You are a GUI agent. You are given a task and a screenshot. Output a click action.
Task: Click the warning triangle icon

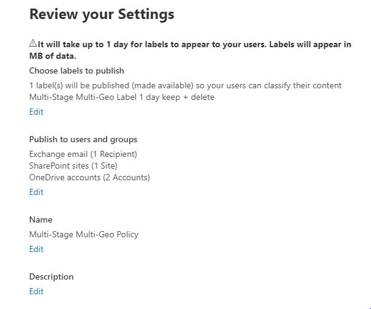[33, 44]
